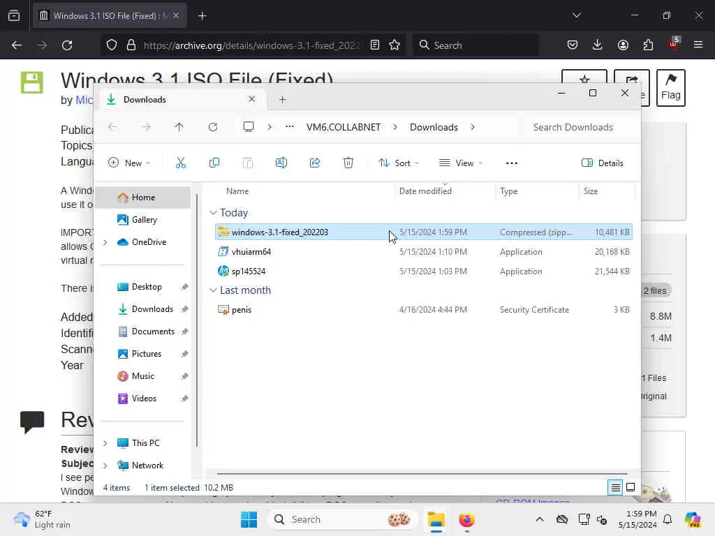Go back in File Explorer navigation
Screen dimensions: 715x536
tap(112, 127)
